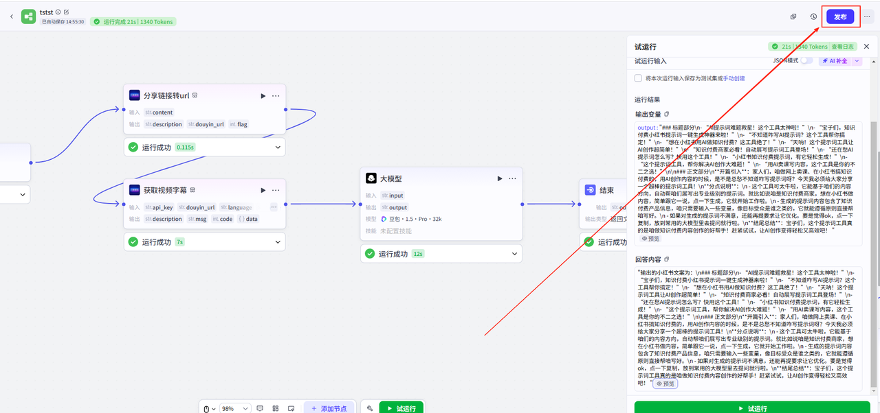Screen dimensions: 880x413
Task: Click the 发布 publish button
Action: pyautogui.click(x=840, y=16)
